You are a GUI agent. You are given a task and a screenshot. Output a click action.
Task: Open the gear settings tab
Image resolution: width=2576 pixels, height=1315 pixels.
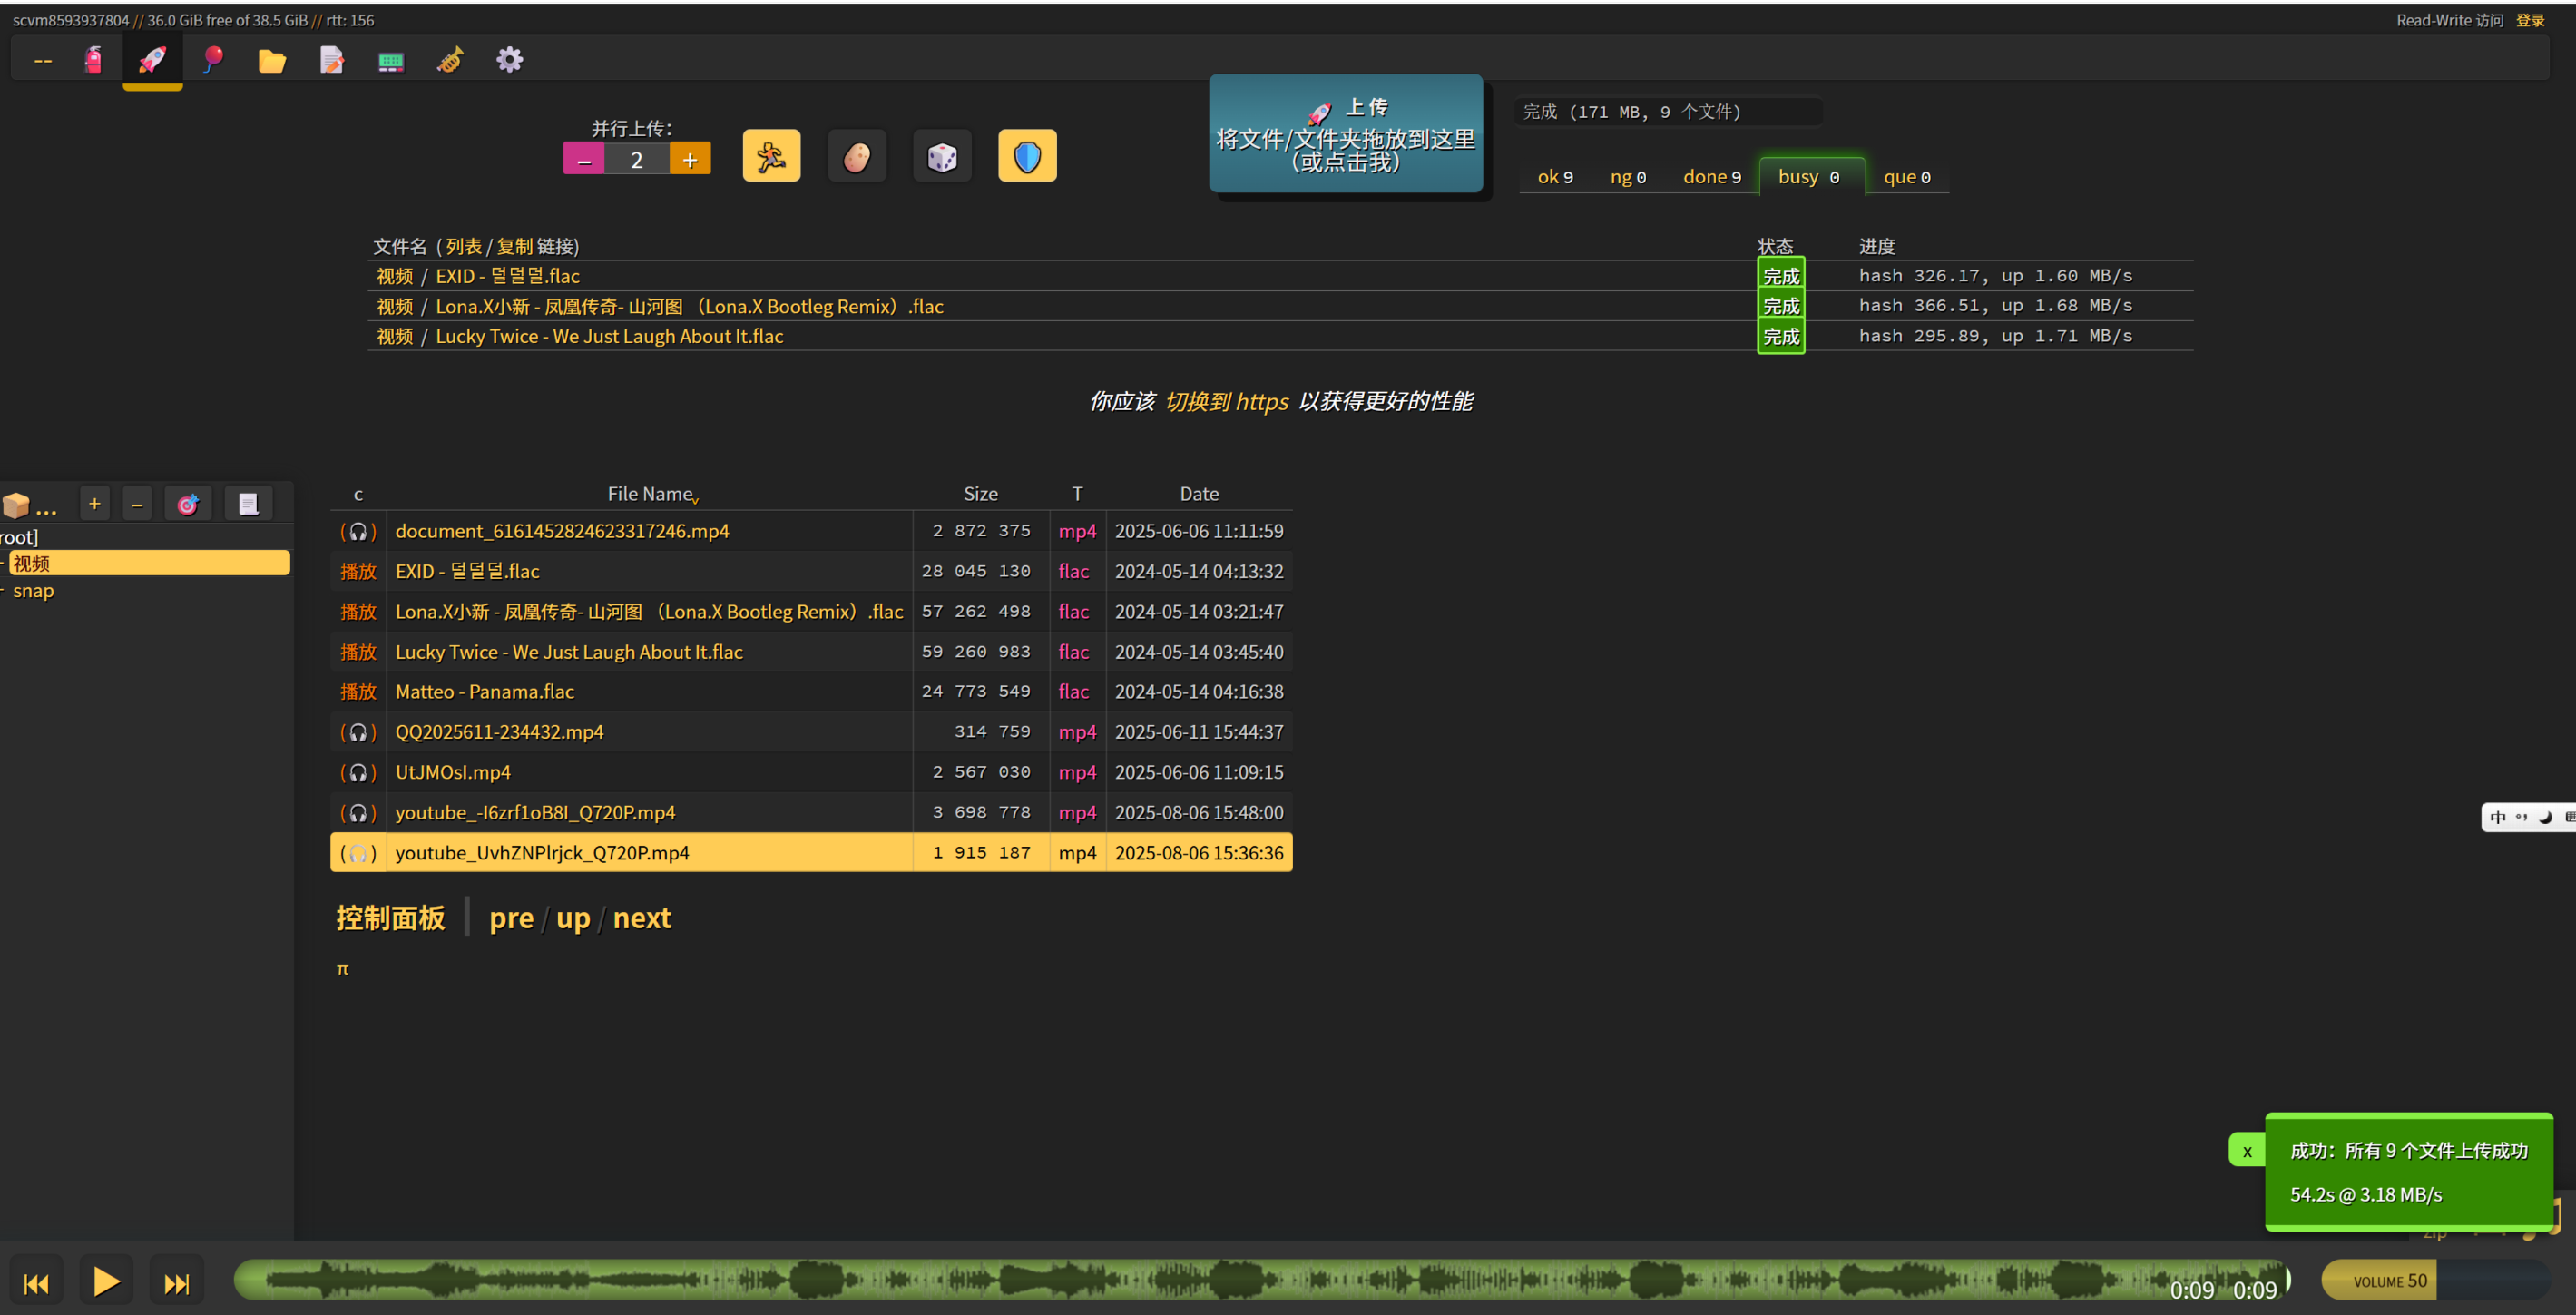[509, 60]
